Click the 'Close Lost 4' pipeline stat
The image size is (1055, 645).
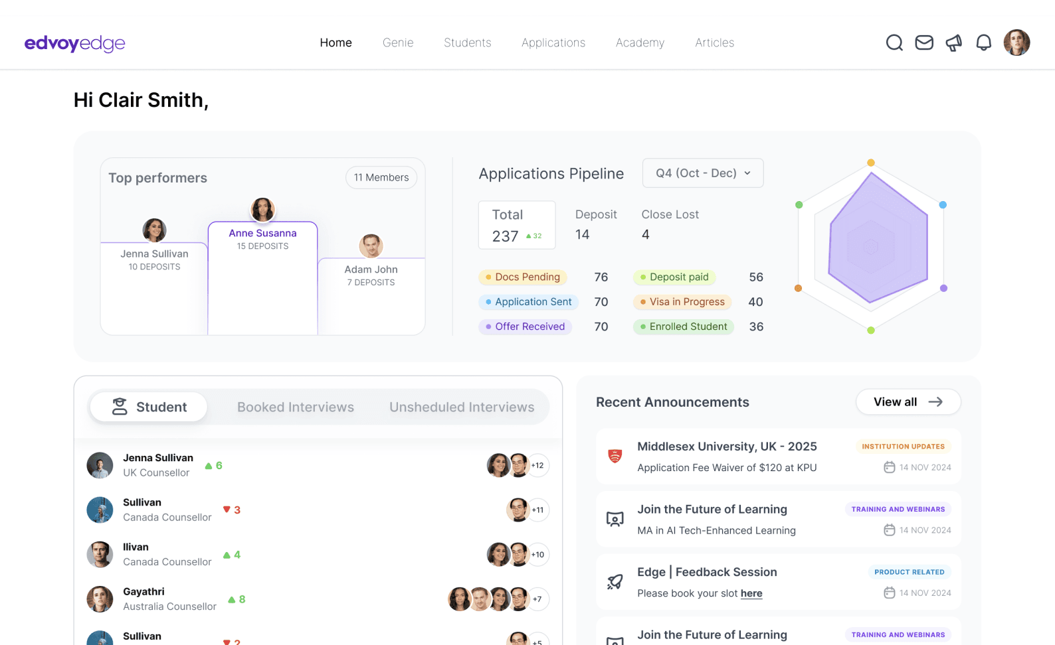click(670, 225)
